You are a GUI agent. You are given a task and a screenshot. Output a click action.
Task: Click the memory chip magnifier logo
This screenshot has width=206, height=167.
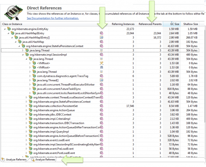point(13,13)
